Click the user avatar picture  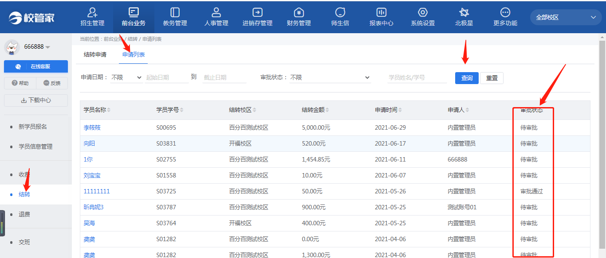12,47
